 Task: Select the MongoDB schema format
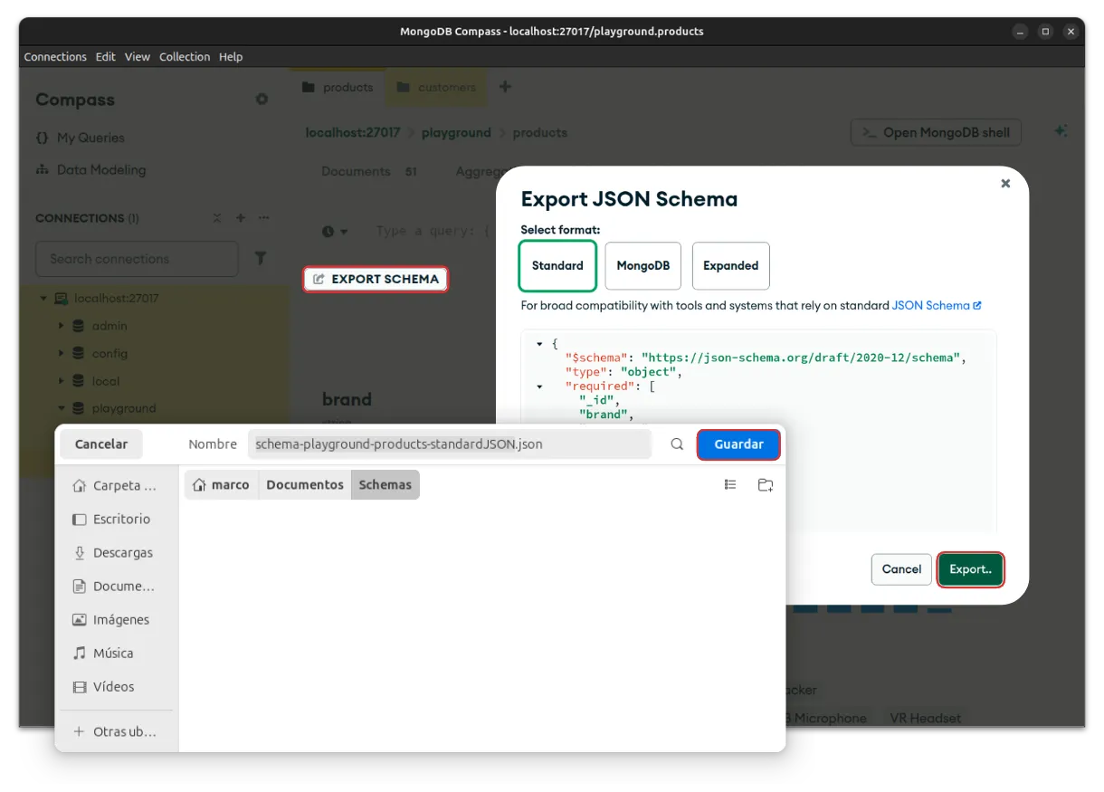[642, 265]
